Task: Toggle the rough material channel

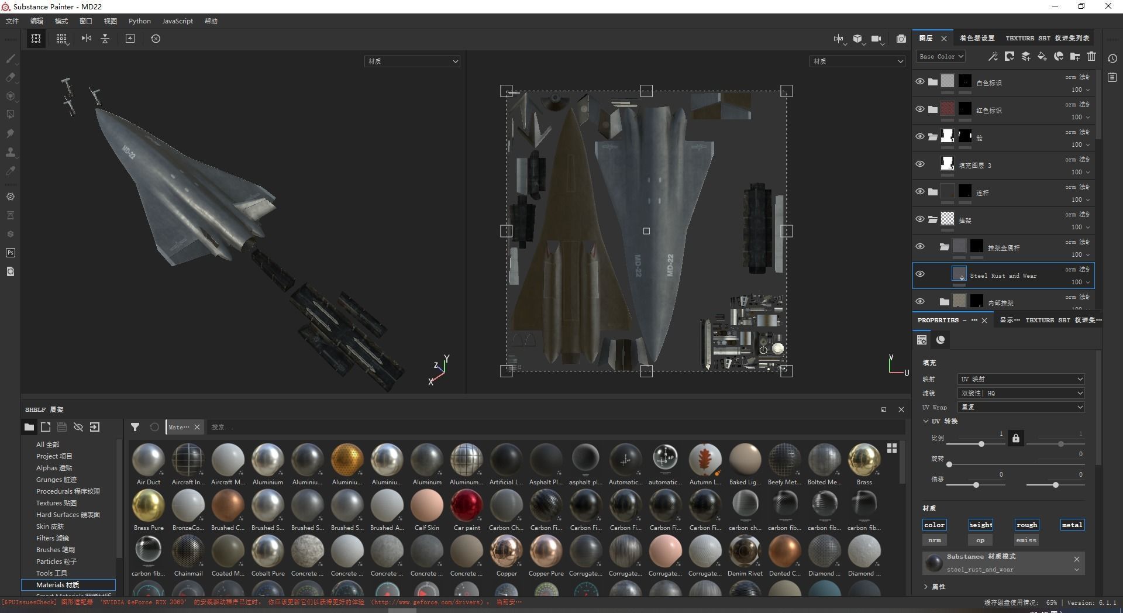Action: pyautogui.click(x=1026, y=525)
